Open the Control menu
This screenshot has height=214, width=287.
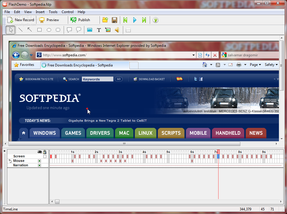tap(68, 12)
